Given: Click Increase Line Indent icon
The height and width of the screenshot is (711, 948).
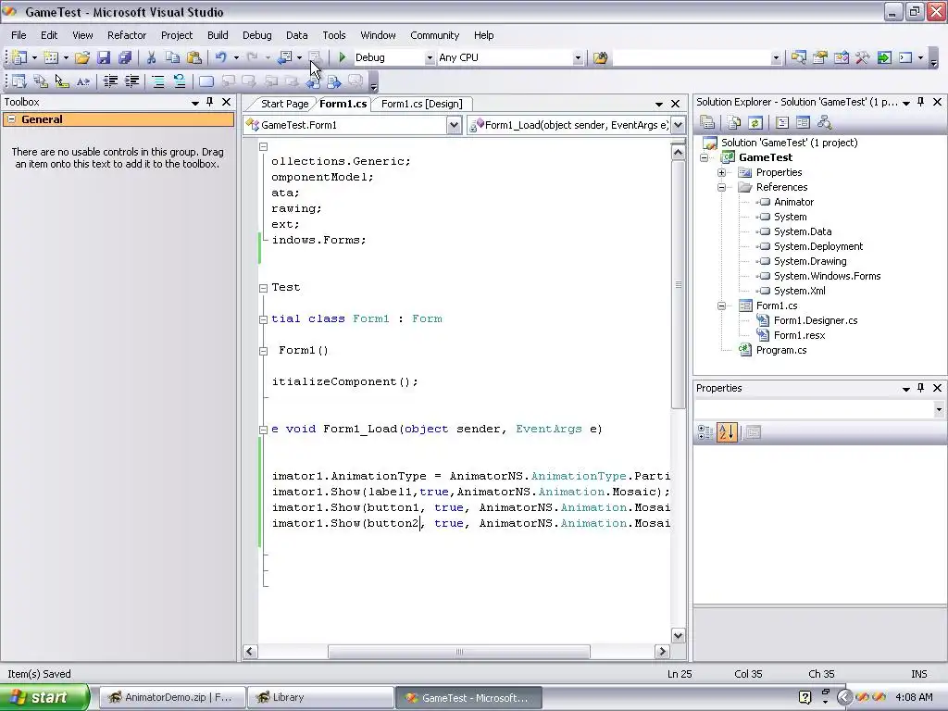Looking at the screenshot, I should pos(131,81).
